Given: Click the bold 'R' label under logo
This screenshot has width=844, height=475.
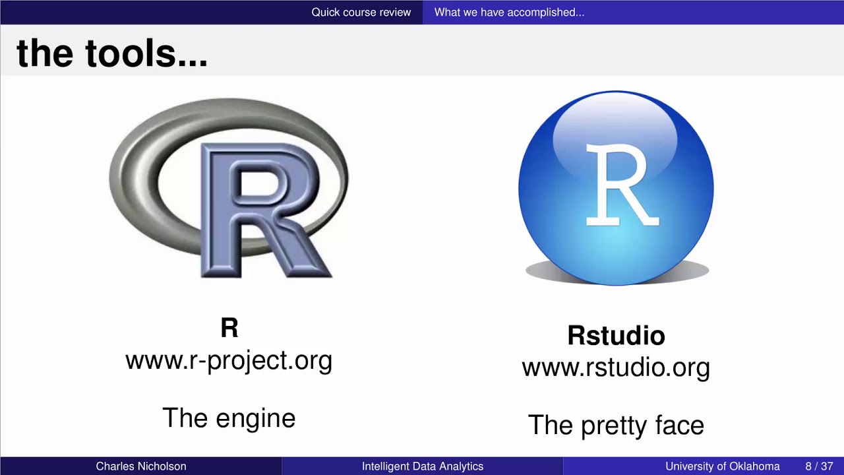Looking at the screenshot, I should pos(229,328).
